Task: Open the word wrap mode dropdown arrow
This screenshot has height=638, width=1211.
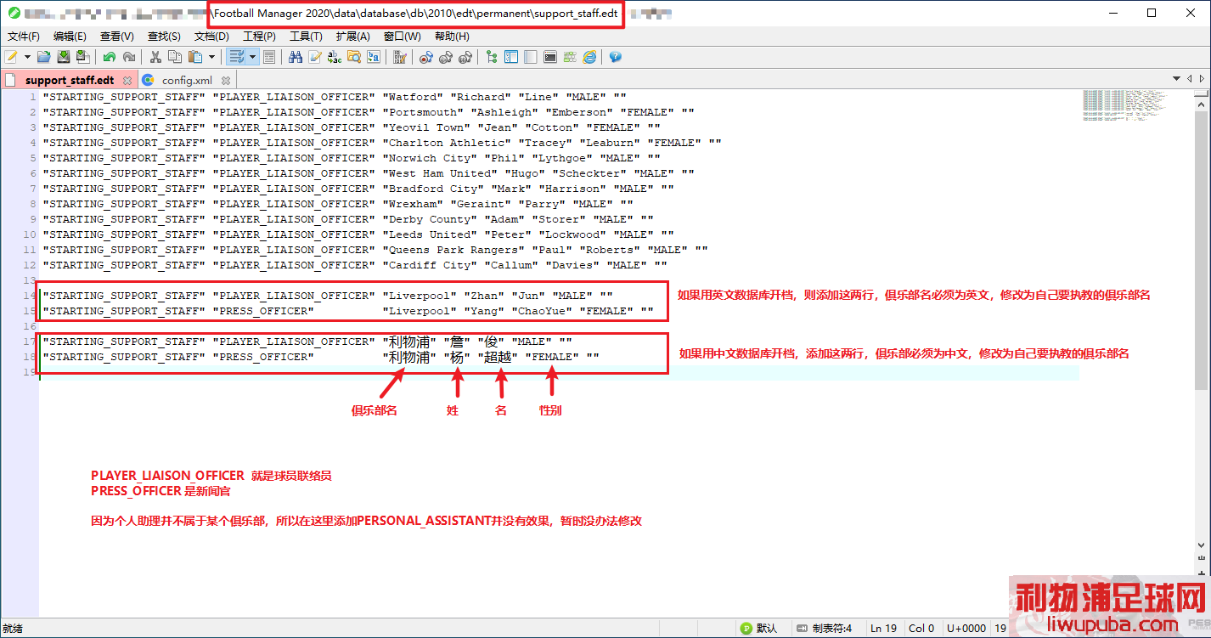Action: pos(252,57)
